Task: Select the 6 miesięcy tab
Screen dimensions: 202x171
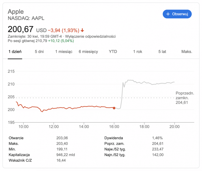Action: [88, 52]
